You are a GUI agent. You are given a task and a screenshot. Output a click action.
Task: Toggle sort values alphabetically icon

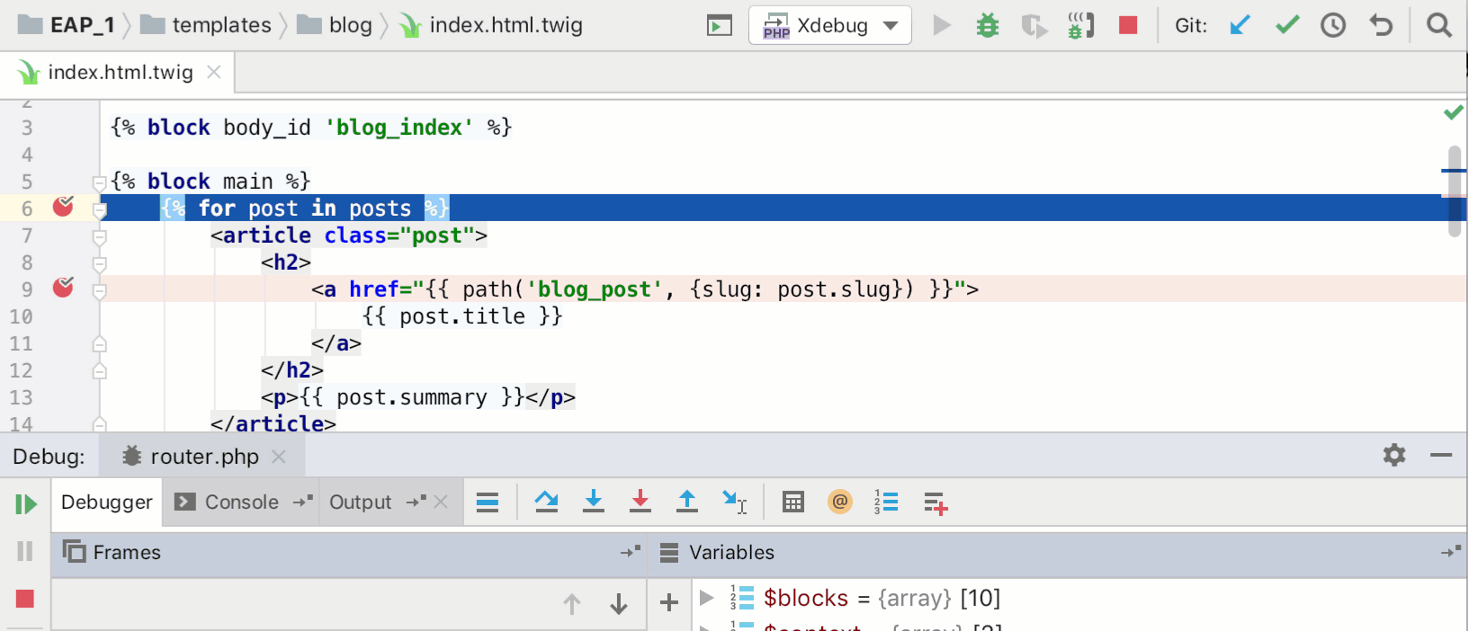click(x=886, y=502)
